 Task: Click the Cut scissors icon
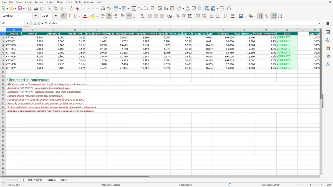(49, 9)
